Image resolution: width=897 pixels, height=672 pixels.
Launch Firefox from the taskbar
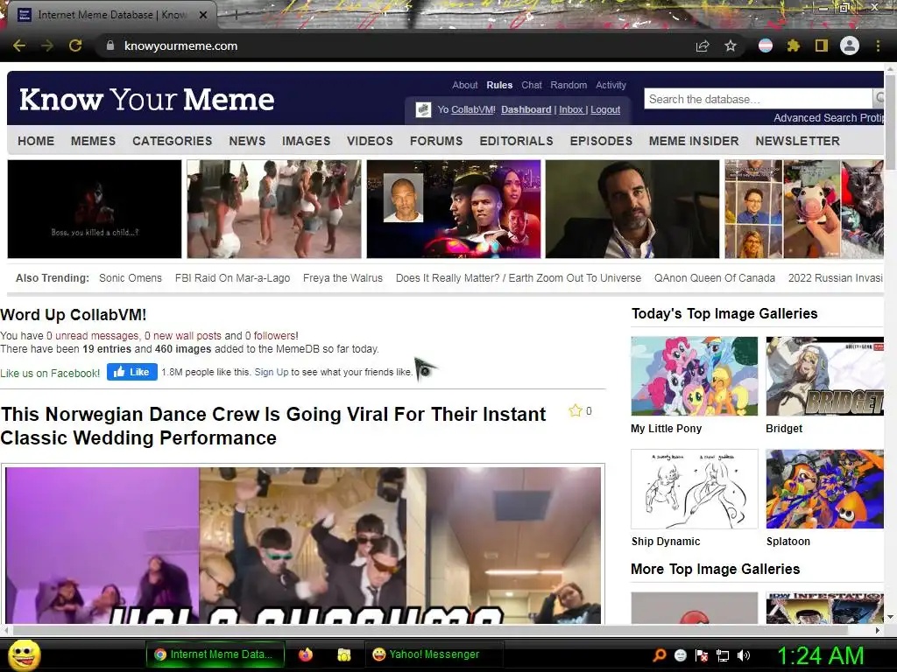pyautogui.click(x=306, y=654)
